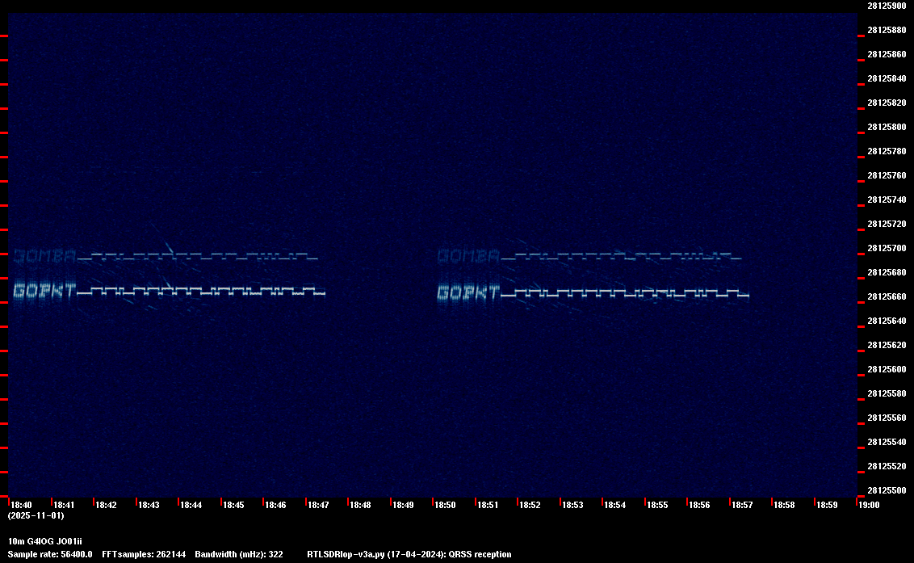The image size is (914, 563).
Task: Select the 28125660 frequency scale value
Action: coord(886,296)
